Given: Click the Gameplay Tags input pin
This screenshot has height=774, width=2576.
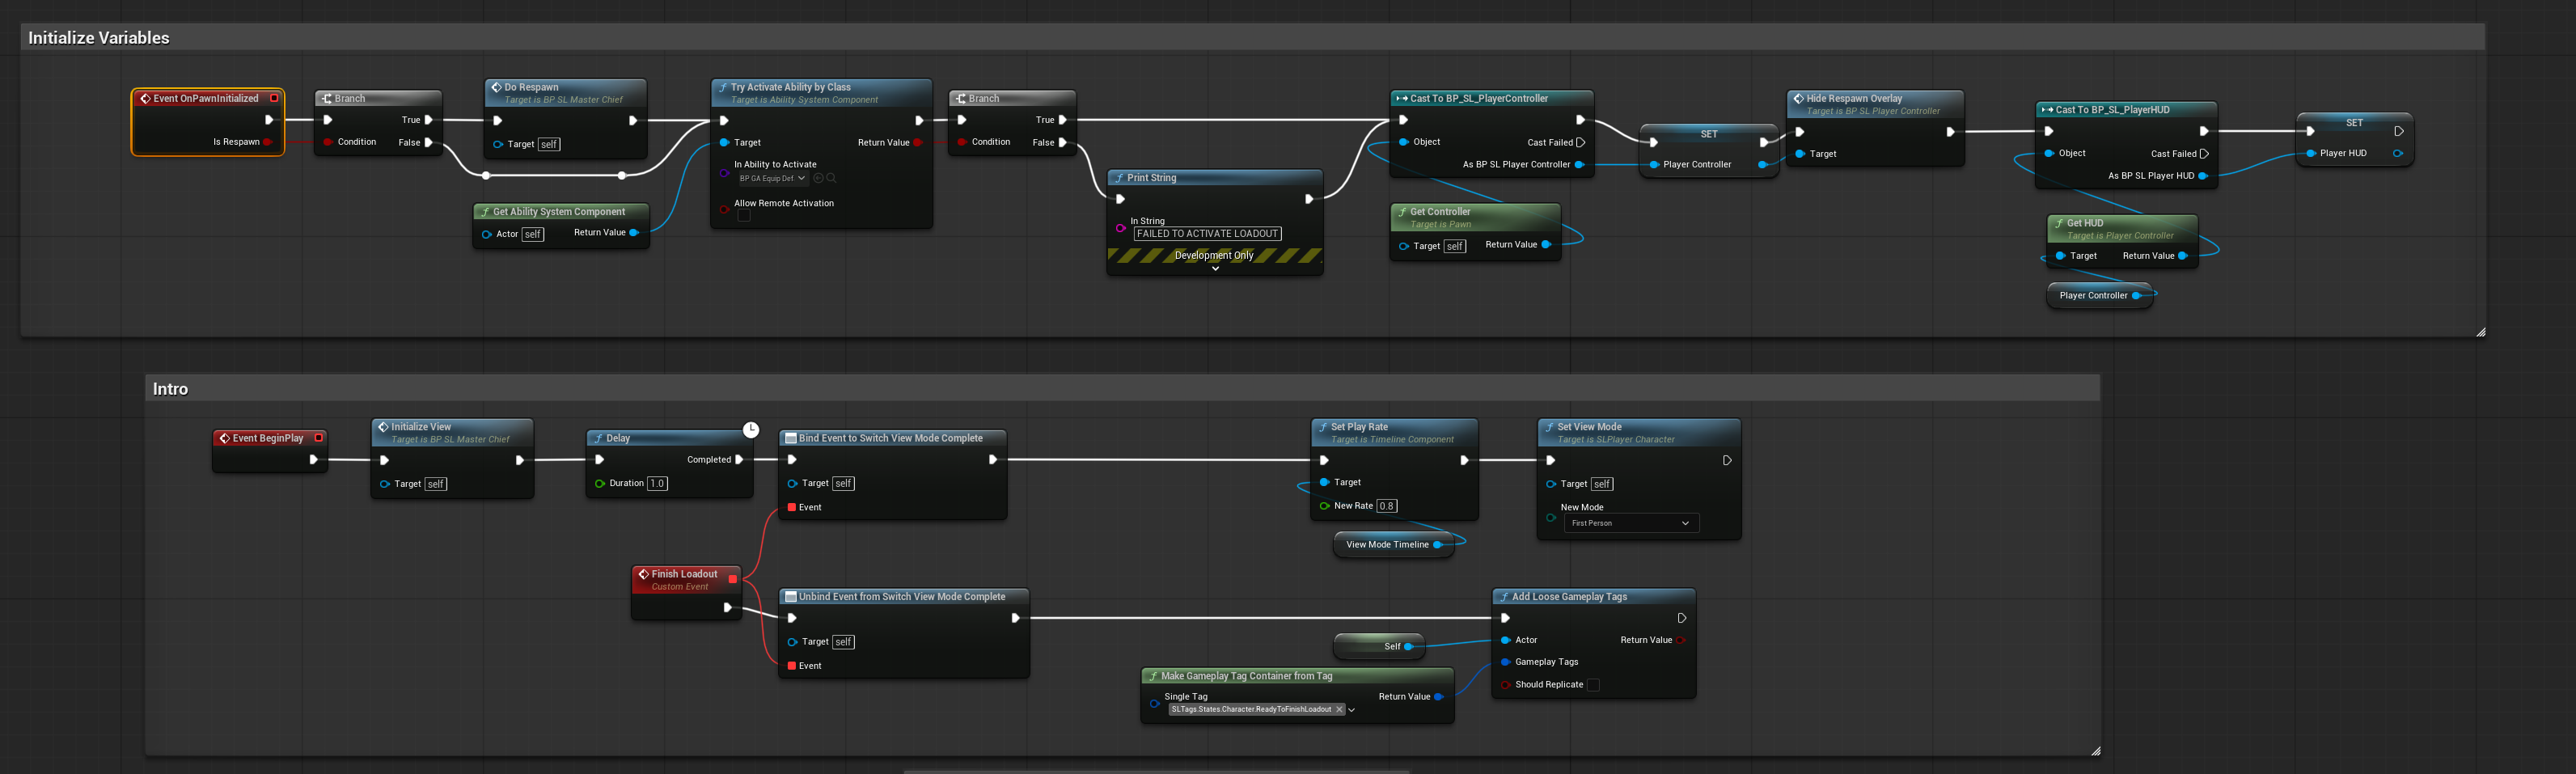Looking at the screenshot, I should (x=1506, y=662).
